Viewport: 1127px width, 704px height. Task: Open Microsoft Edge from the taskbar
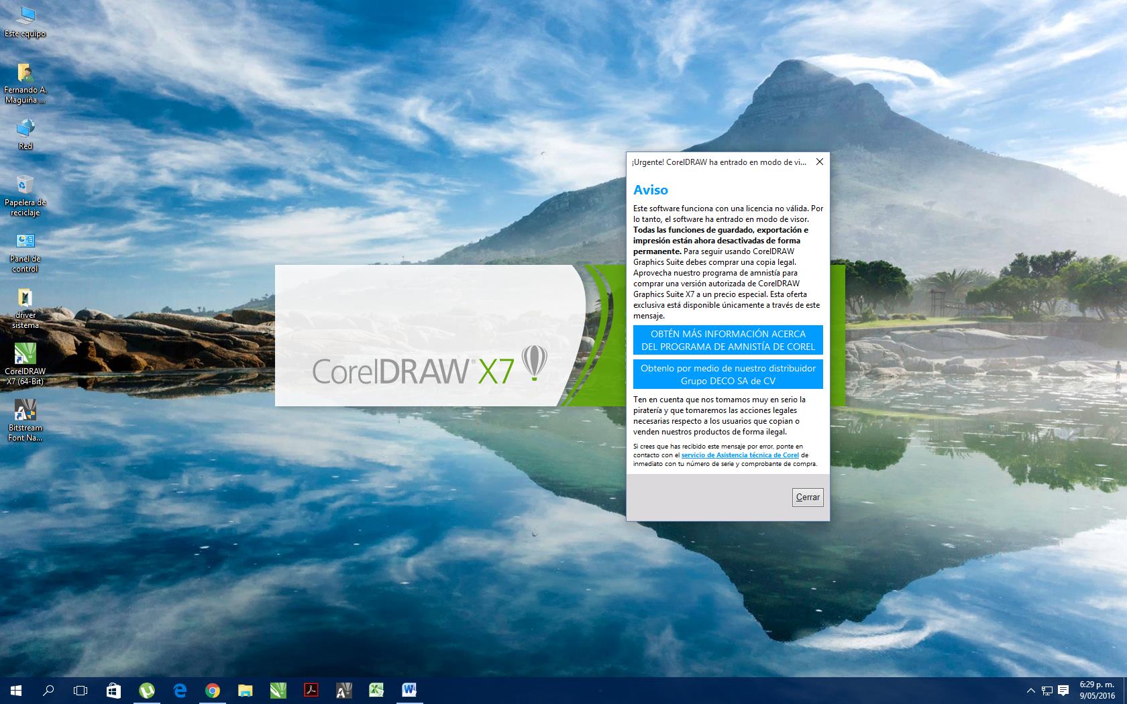click(x=179, y=690)
